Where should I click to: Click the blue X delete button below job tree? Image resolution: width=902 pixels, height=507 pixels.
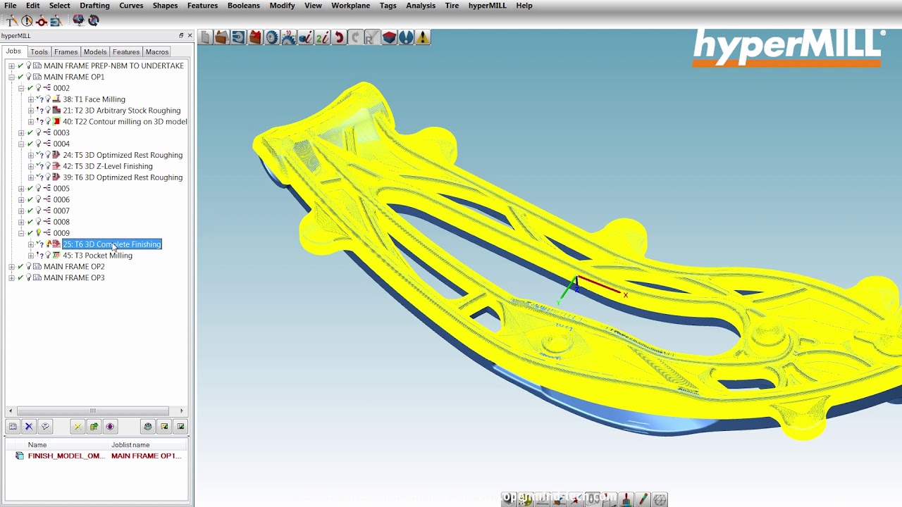point(29,427)
